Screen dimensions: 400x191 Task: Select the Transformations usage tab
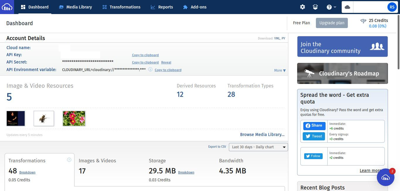(40, 170)
